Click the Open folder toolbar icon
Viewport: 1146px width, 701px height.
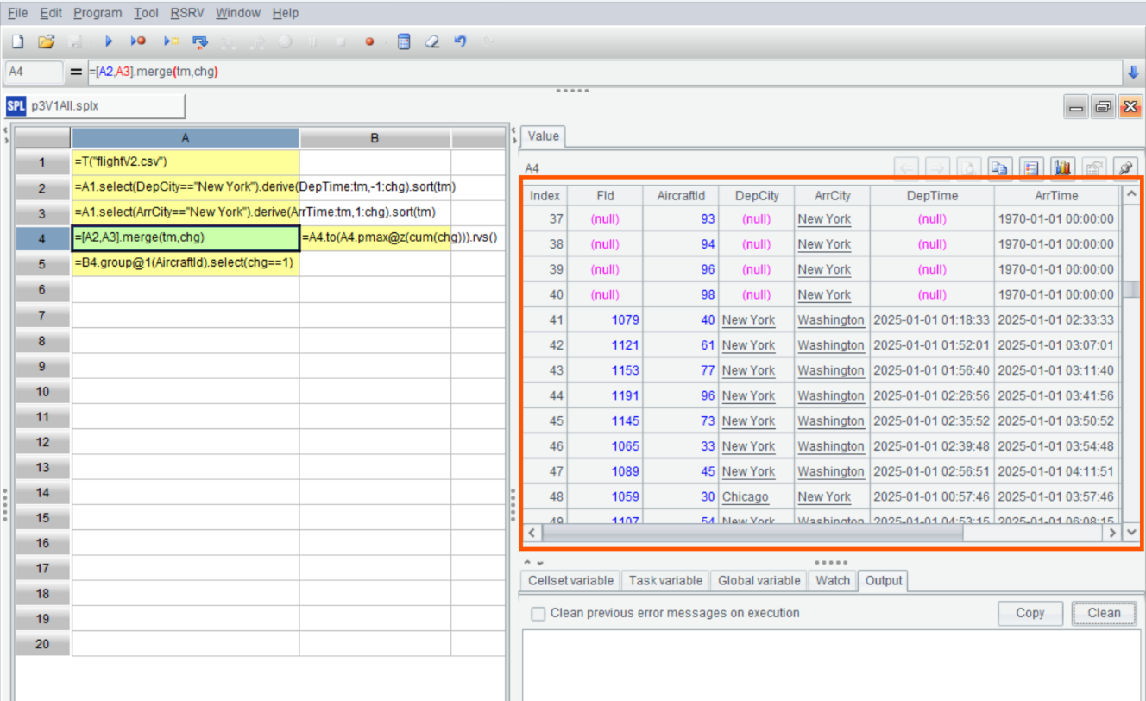(47, 41)
